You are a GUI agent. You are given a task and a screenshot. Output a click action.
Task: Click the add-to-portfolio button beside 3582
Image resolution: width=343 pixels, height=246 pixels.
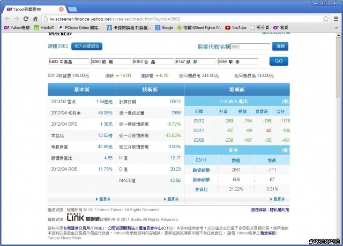point(87,46)
